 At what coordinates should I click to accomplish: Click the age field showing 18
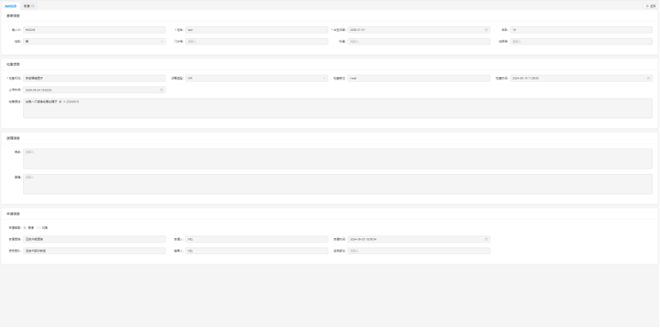tap(580, 29)
